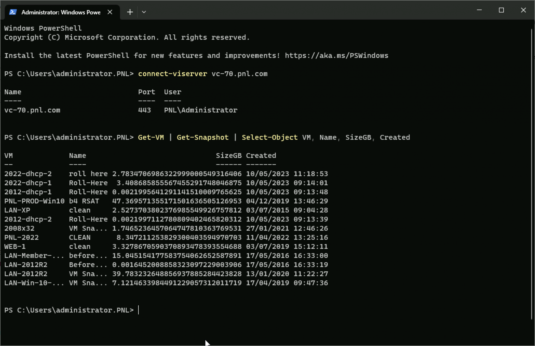Screen dimensions: 535x346
Task: Close the Windows Terminal window
Action: coord(523,10)
